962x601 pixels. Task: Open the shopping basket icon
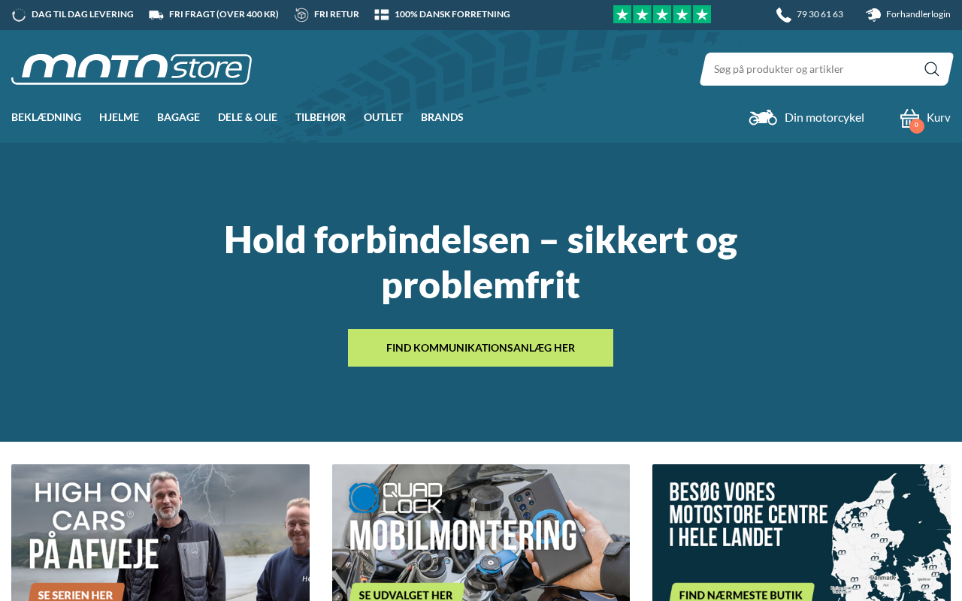(x=910, y=118)
